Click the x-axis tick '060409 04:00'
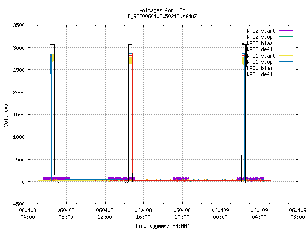This screenshot has height=230, width=307. 259,214
